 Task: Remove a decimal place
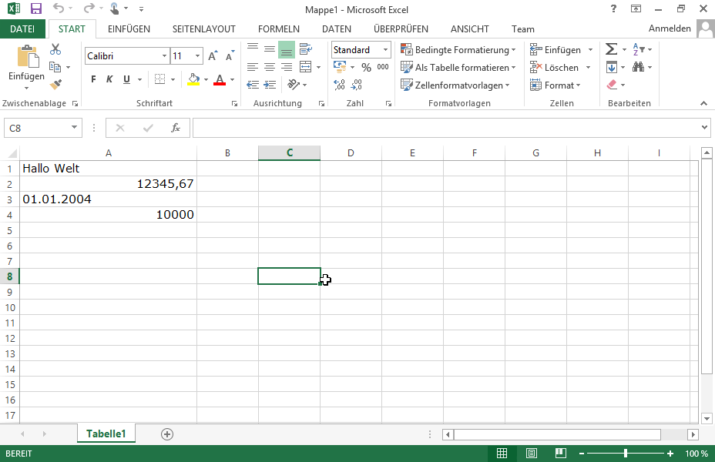tap(356, 85)
